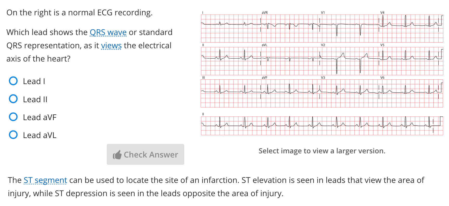449x206 pixels.
Task: Click the thumbs-up icon inside Check Answer
Action: pos(117,154)
